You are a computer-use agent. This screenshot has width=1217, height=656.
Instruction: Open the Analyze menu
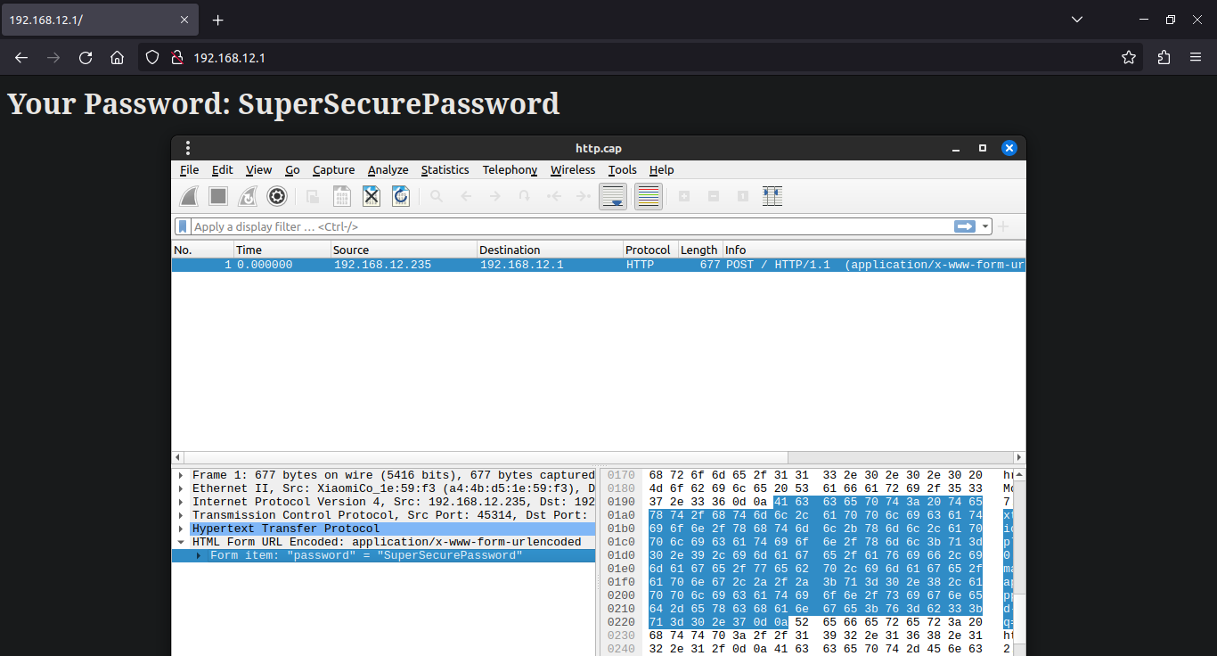click(x=388, y=169)
